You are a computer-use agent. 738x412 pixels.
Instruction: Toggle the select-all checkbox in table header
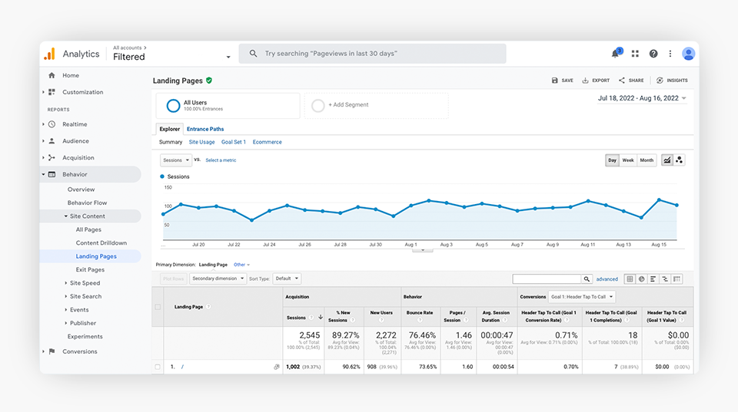click(x=158, y=307)
